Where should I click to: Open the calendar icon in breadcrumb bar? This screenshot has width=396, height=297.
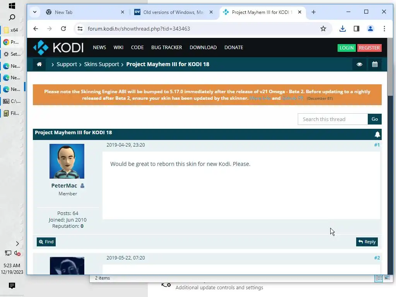[375, 65]
